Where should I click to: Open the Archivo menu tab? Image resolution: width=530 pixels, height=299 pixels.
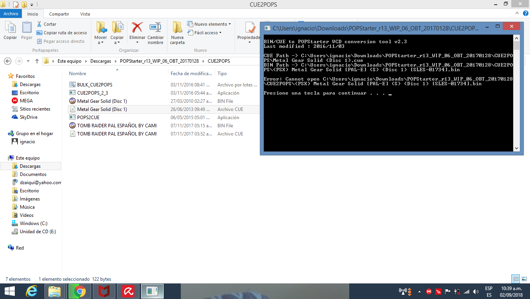(11, 14)
